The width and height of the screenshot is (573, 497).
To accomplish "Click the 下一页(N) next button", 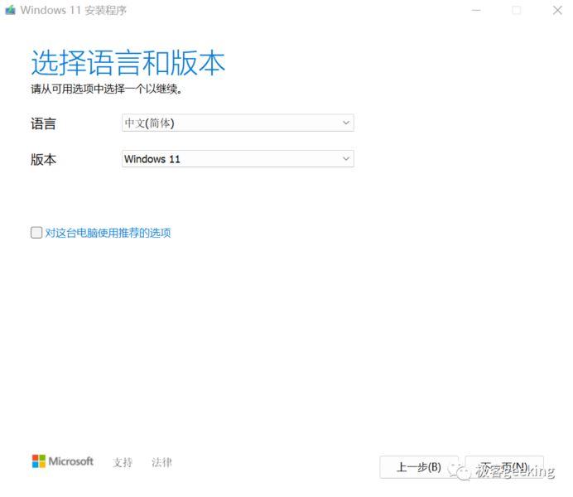I will click(x=504, y=467).
